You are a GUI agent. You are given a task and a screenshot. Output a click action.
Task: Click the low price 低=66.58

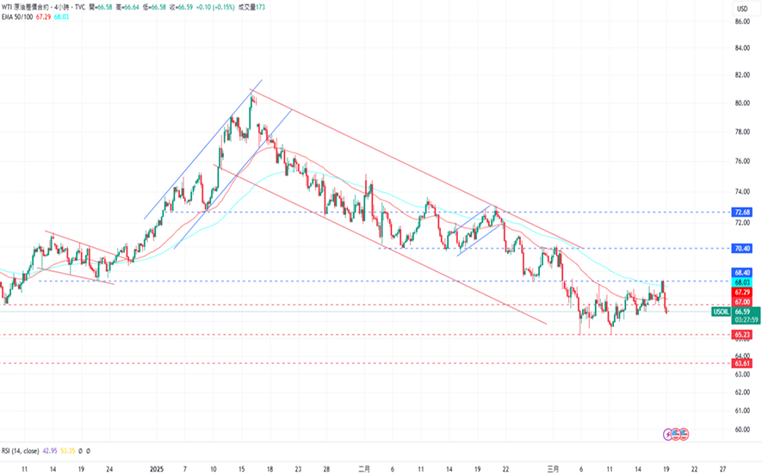click(154, 7)
